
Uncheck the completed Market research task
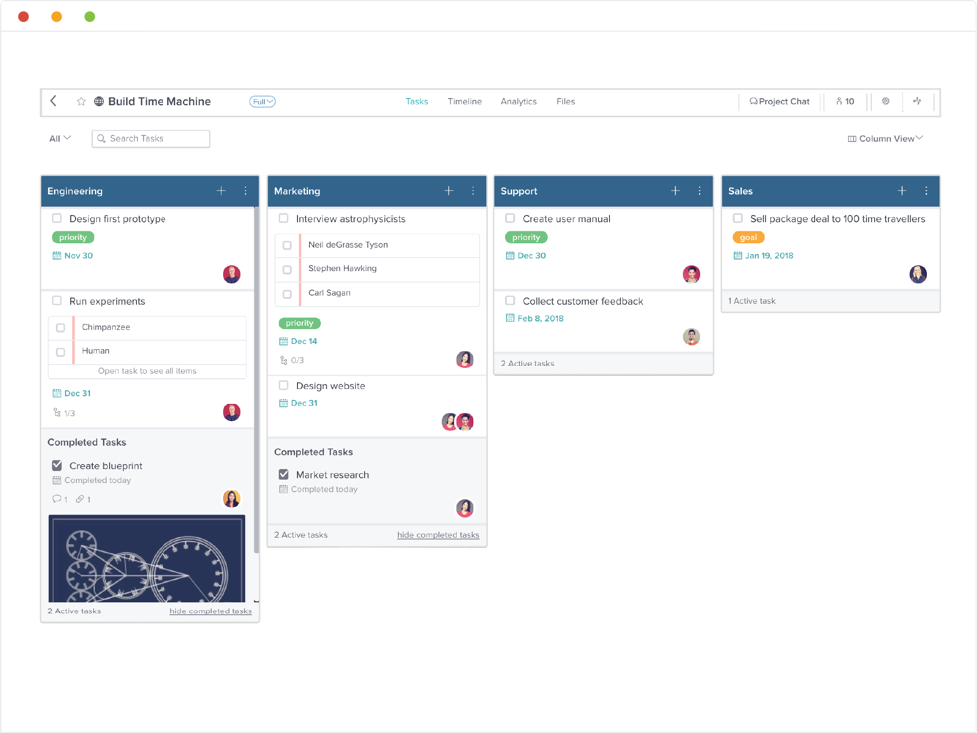pyautogui.click(x=283, y=474)
